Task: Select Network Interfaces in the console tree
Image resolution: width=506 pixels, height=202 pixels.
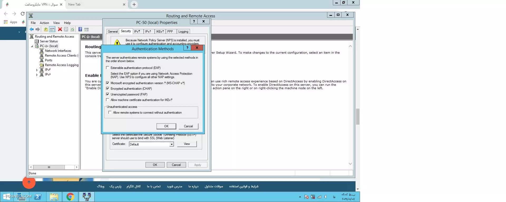Action: click(x=58, y=51)
